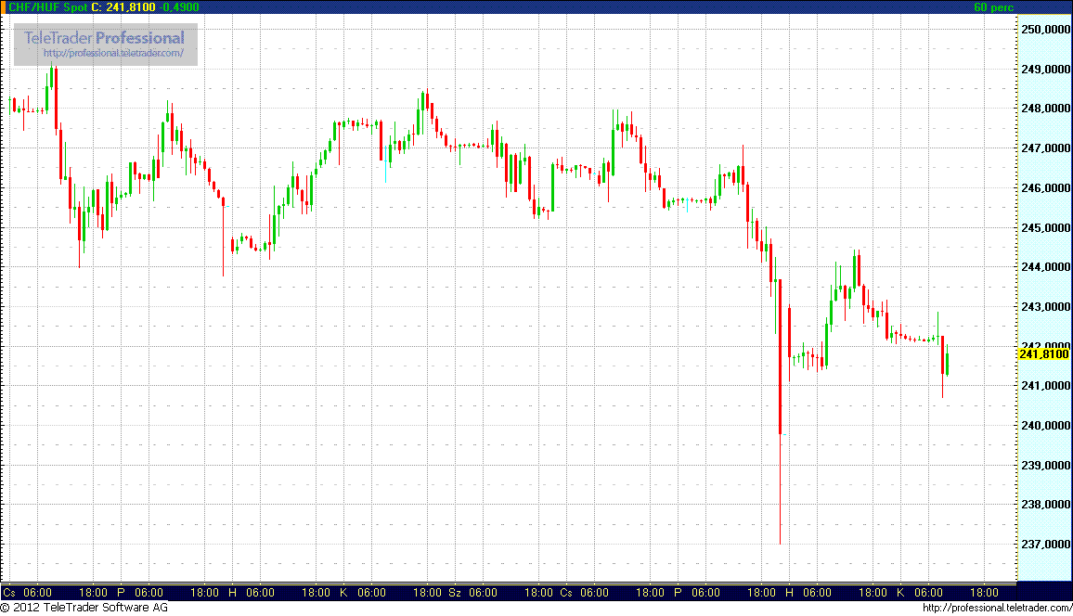This screenshot has width=1073, height=616.
Task: Select the closing value C: 241,8100
Action: pyautogui.click(x=123, y=6)
